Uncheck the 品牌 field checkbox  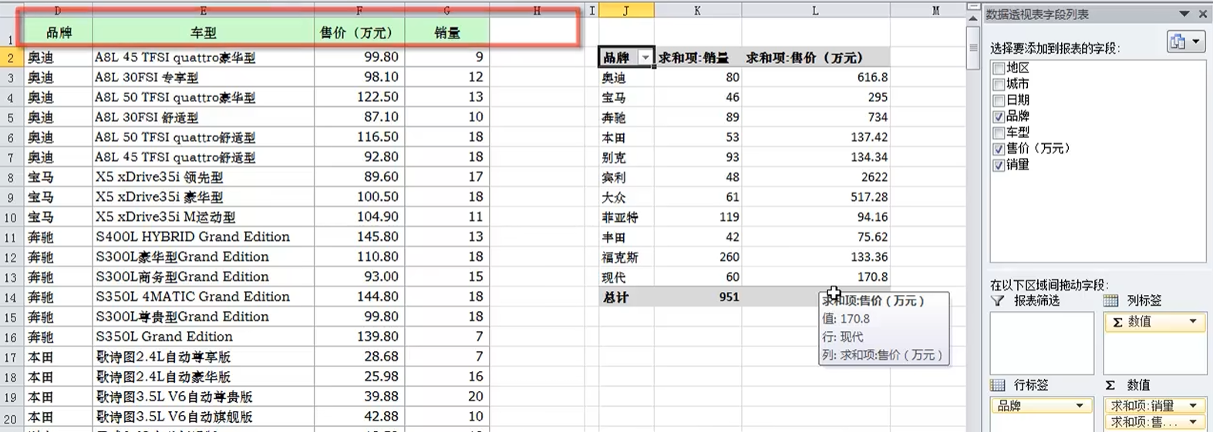pos(999,117)
